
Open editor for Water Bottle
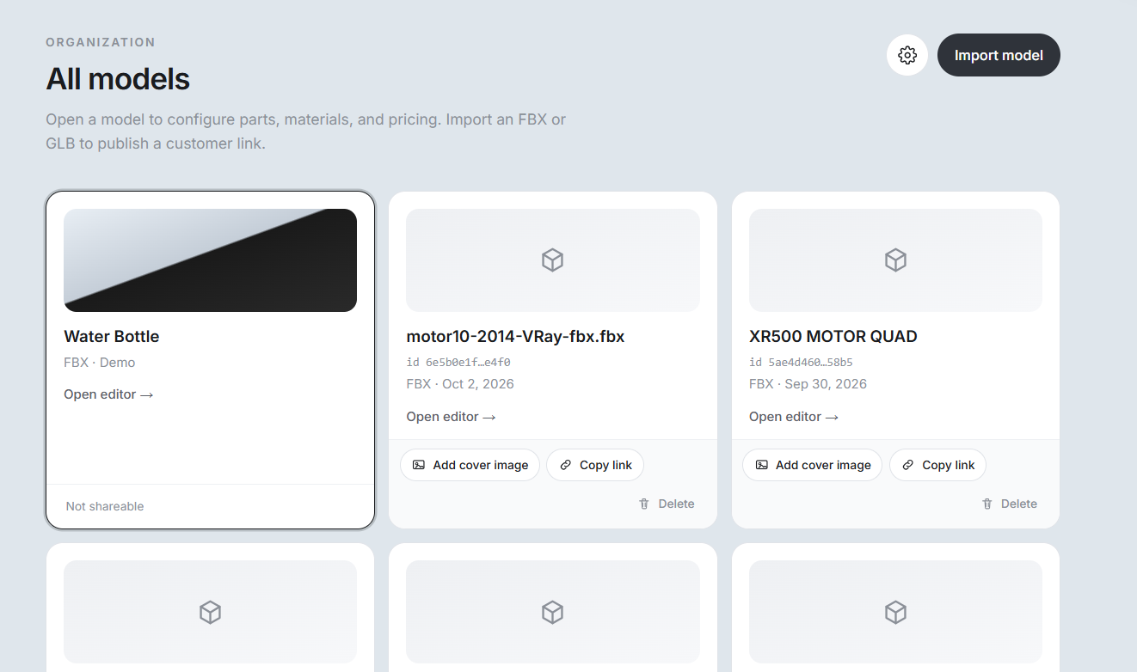pyautogui.click(x=108, y=394)
